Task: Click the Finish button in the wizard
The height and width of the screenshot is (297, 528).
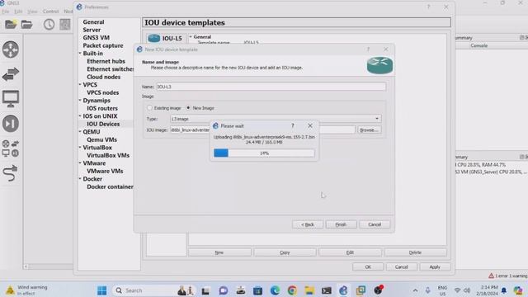Action: point(341,224)
